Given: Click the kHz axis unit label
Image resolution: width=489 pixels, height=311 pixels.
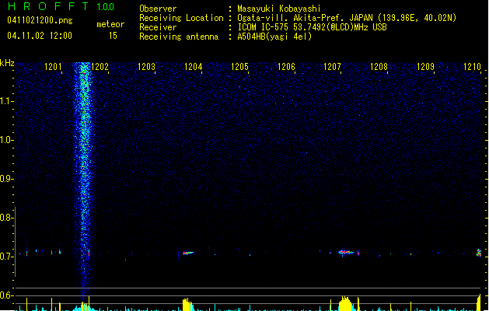Looking at the screenshot, I should (7, 63).
